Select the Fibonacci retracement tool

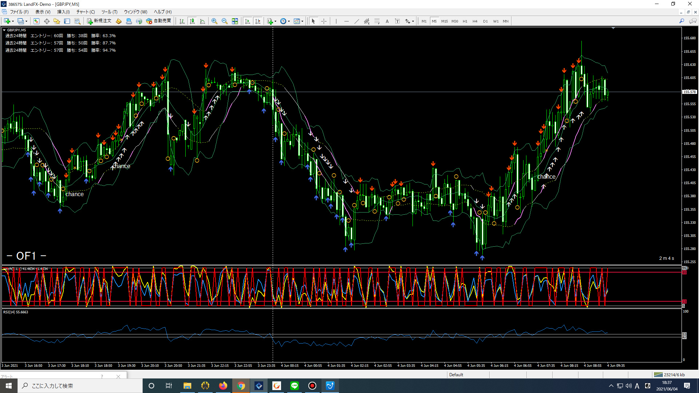coord(377,21)
